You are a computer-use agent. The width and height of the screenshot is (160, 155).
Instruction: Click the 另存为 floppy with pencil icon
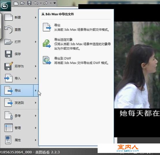[9, 66]
